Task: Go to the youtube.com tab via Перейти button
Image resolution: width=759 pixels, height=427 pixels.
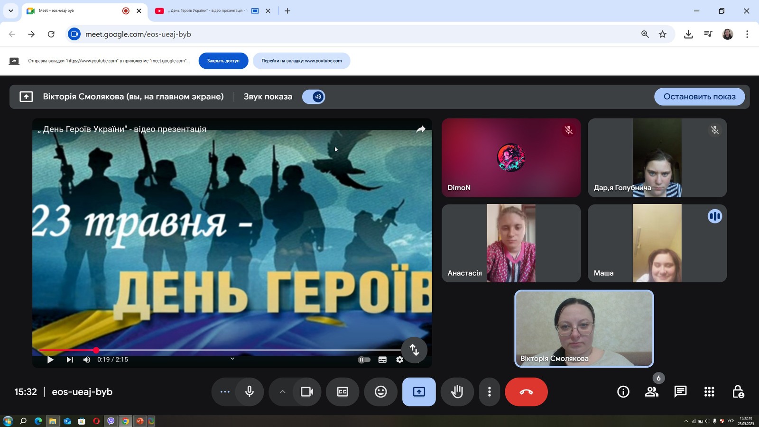Action: tap(302, 61)
